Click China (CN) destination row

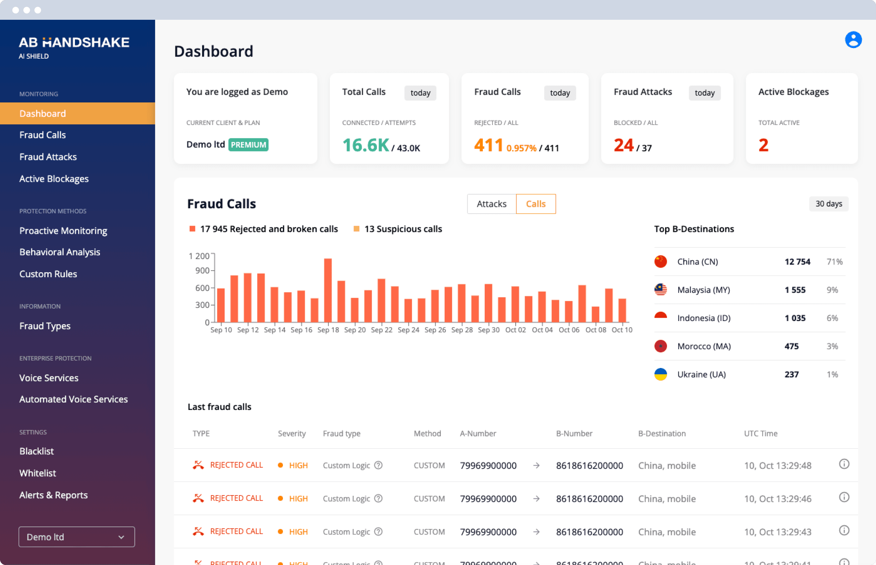pyautogui.click(x=750, y=262)
